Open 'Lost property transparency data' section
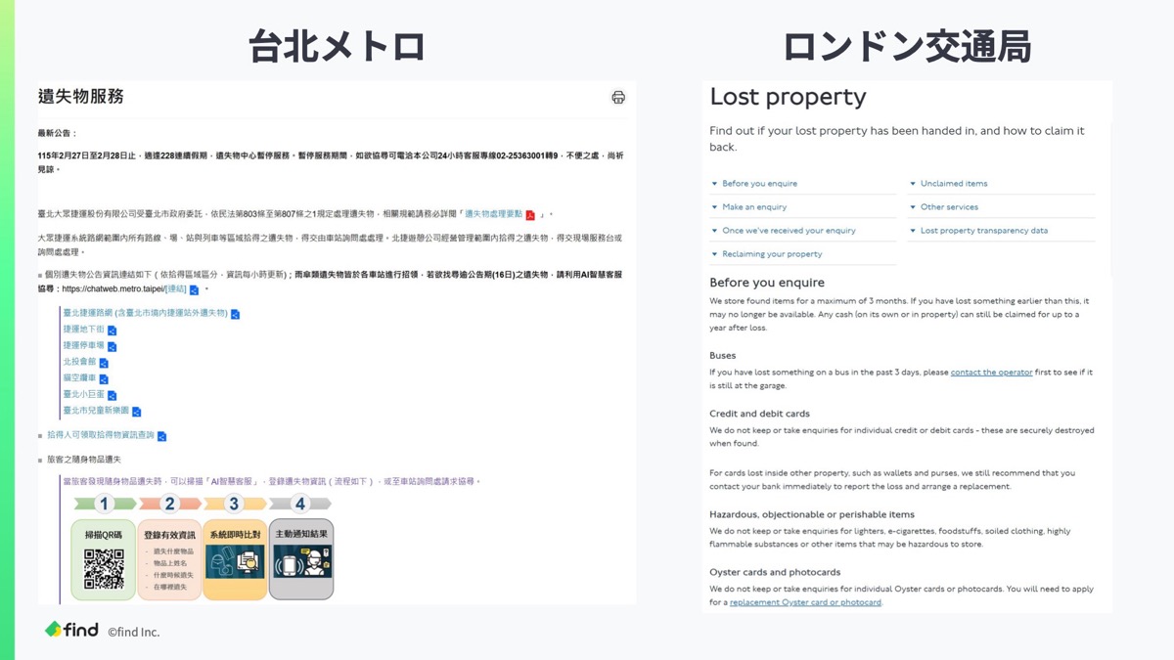This screenshot has height=660, width=1174. pos(983,231)
